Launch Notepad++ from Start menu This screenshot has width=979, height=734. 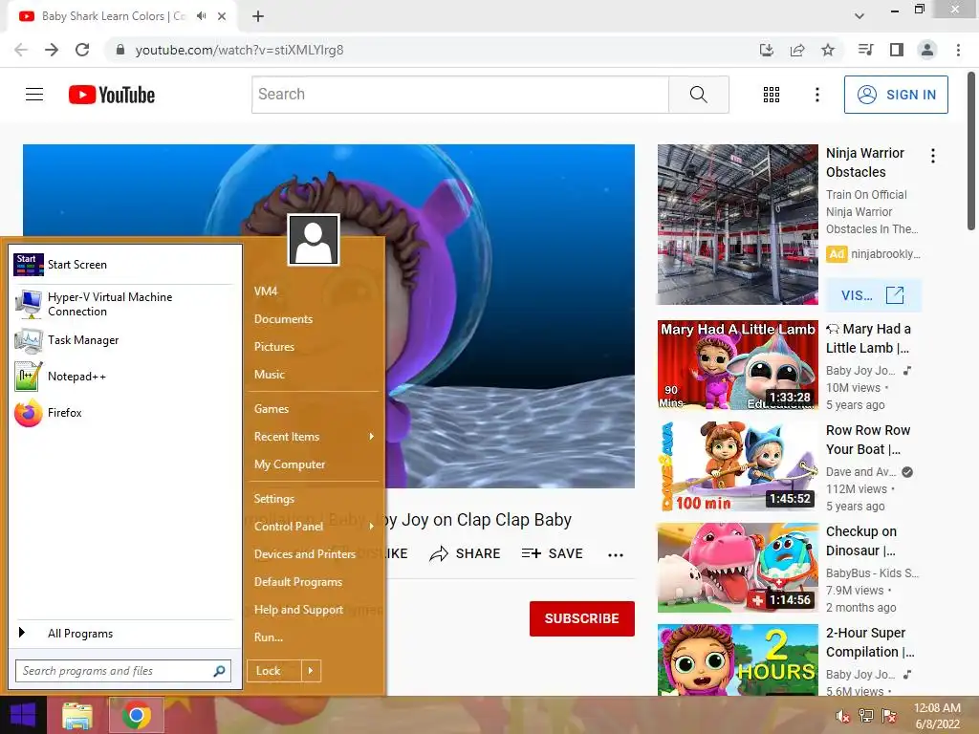(x=123, y=377)
